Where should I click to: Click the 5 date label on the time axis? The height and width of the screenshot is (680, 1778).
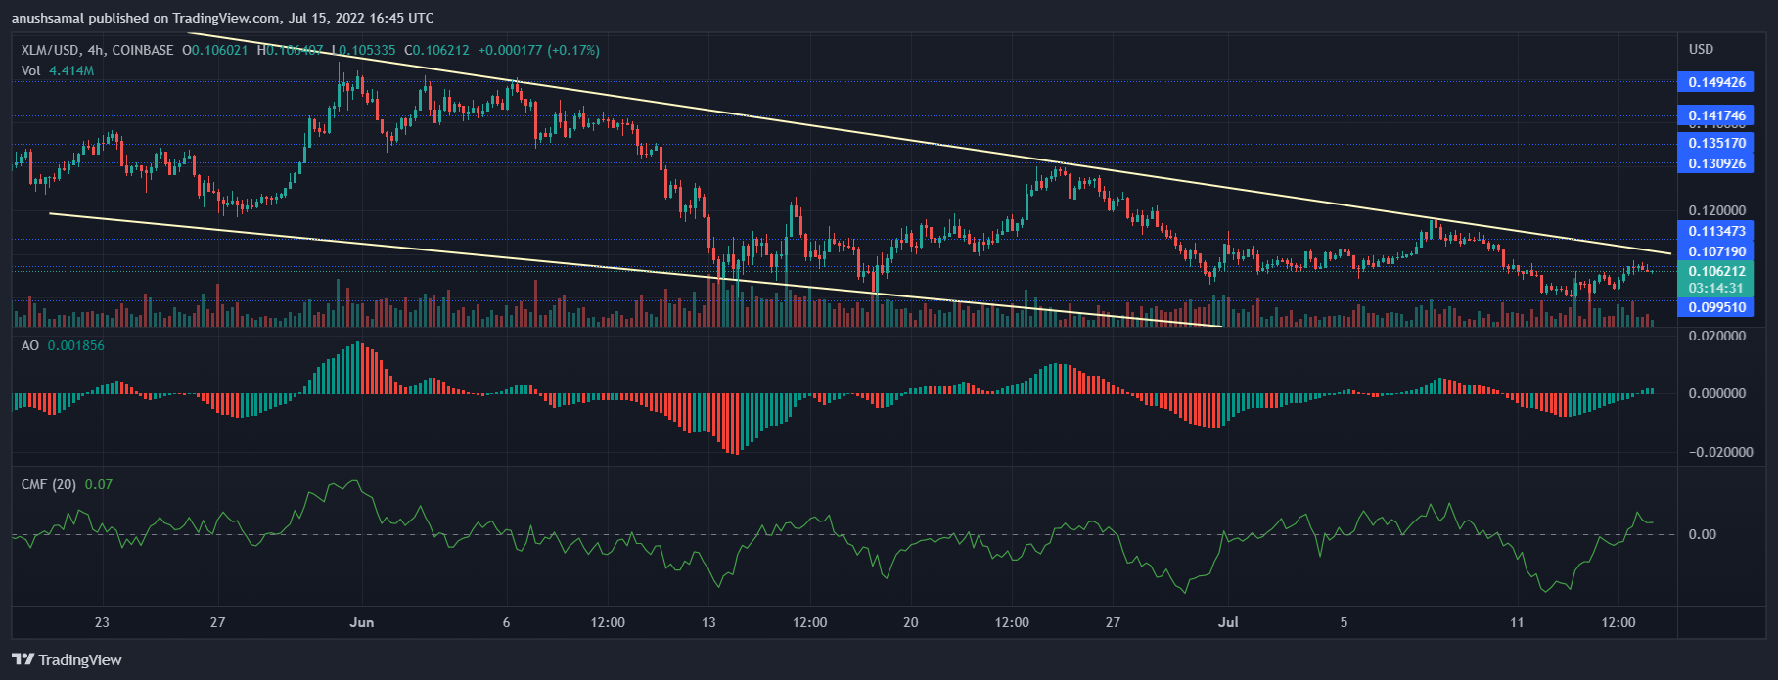pyautogui.click(x=1344, y=622)
